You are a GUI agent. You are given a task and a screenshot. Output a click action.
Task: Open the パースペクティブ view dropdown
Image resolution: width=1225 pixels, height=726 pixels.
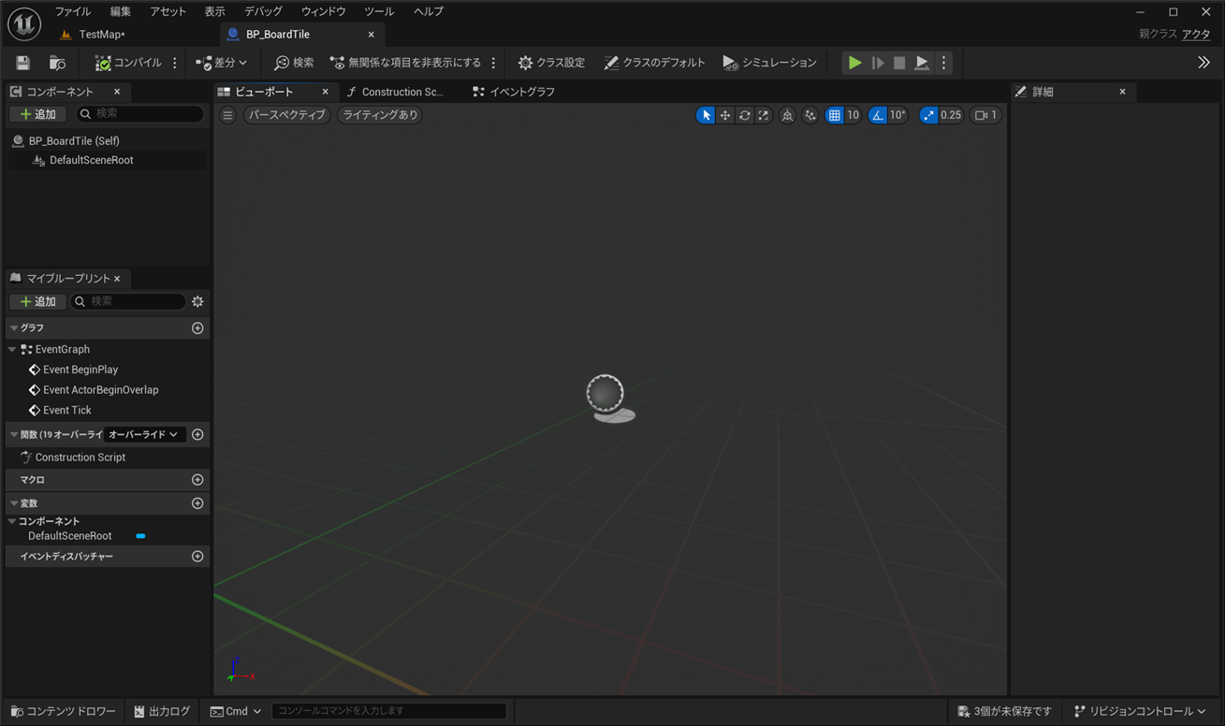pyautogui.click(x=287, y=115)
